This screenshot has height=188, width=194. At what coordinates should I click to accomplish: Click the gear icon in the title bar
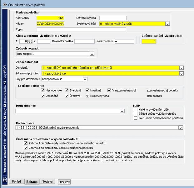(x=5, y=5)
